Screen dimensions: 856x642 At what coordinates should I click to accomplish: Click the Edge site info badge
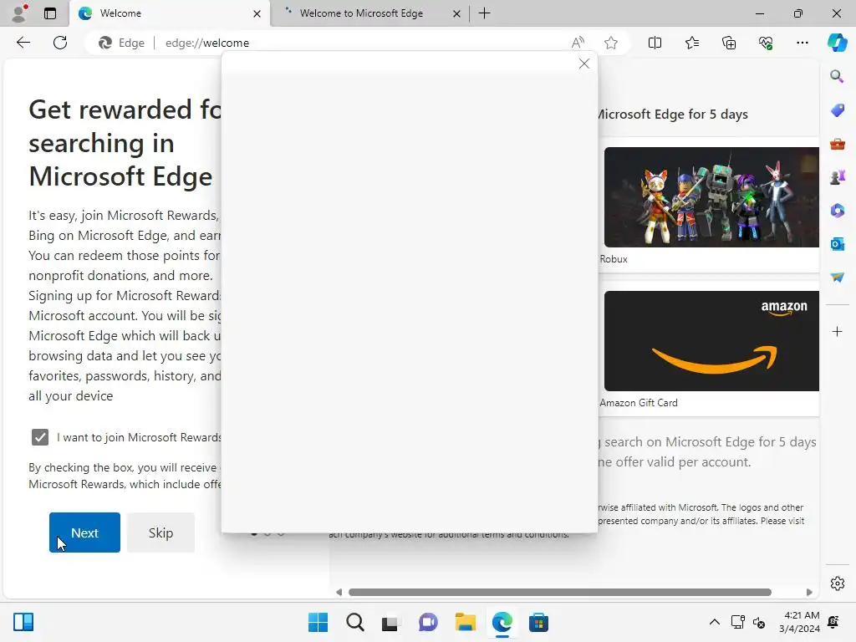pos(122,43)
